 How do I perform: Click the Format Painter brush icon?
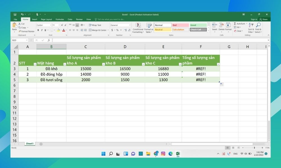20,31
